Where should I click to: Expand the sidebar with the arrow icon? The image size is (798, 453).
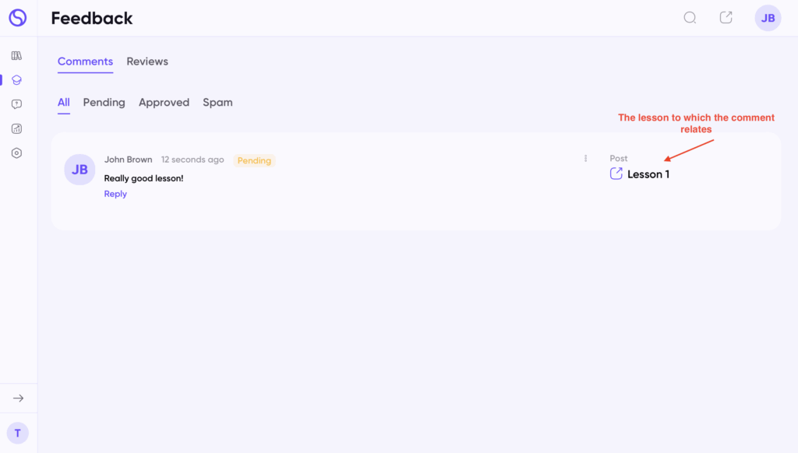click(18, 398)
